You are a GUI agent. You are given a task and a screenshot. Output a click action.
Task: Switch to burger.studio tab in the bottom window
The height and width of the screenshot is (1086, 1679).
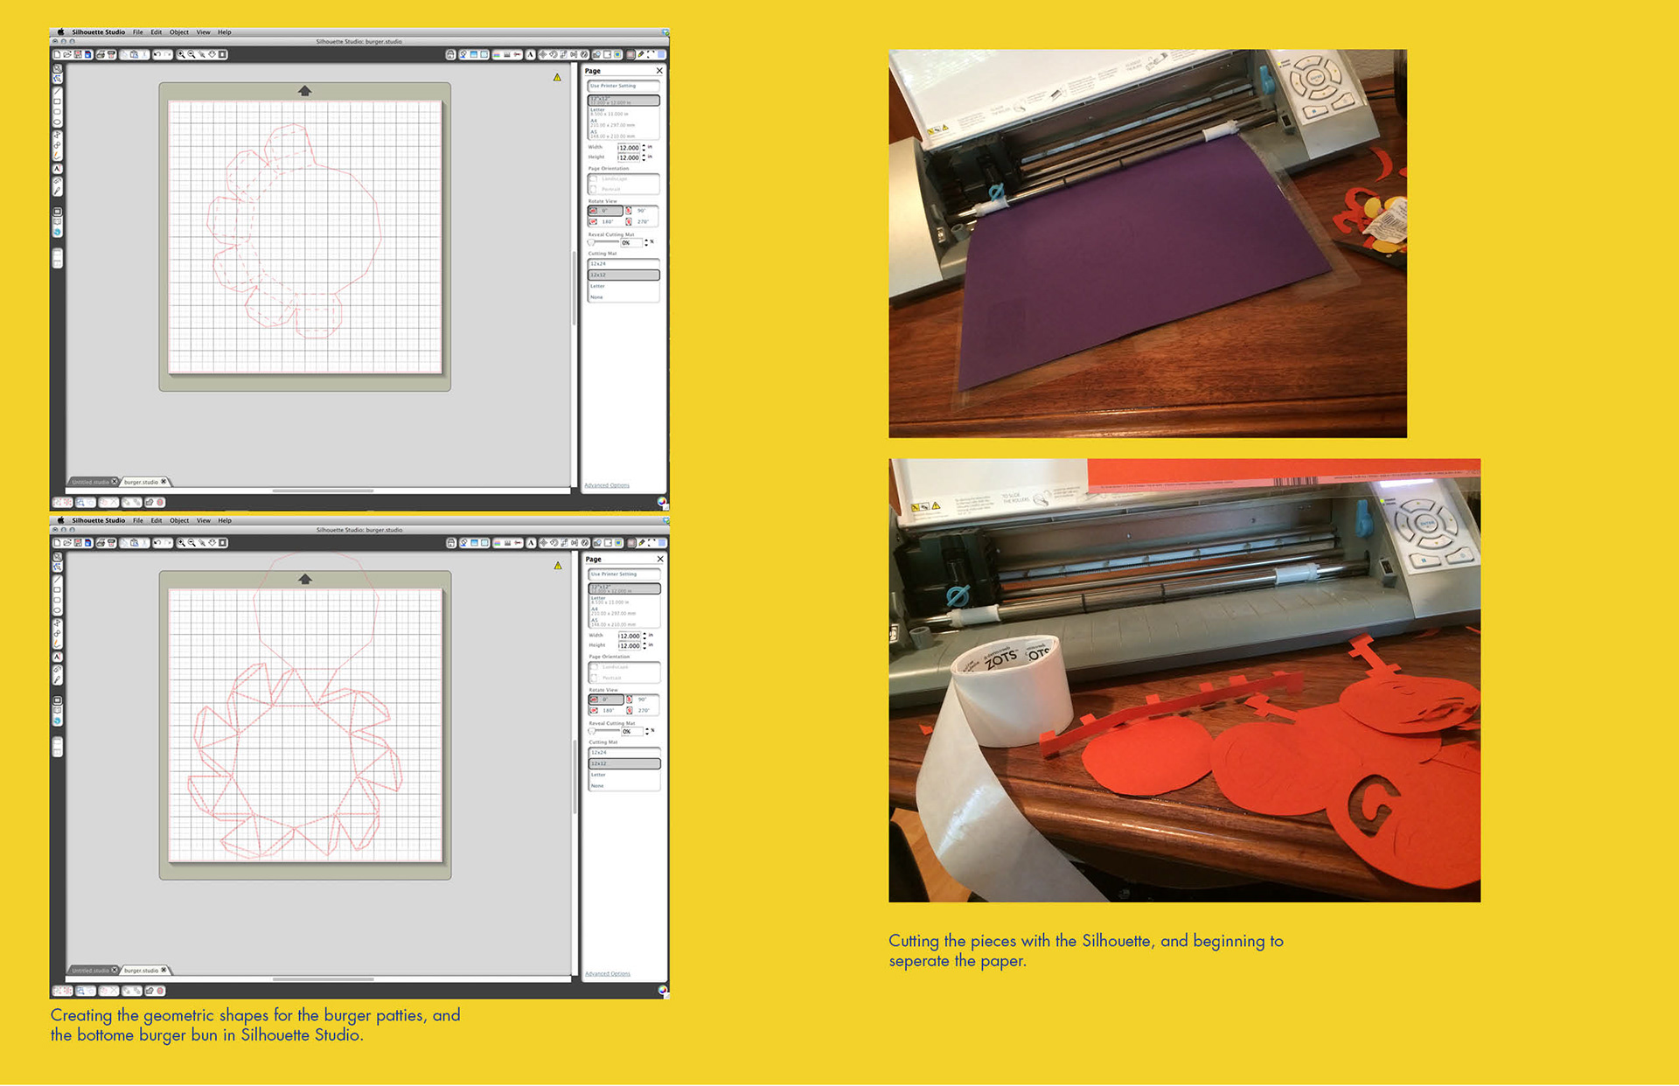[142, 971]
